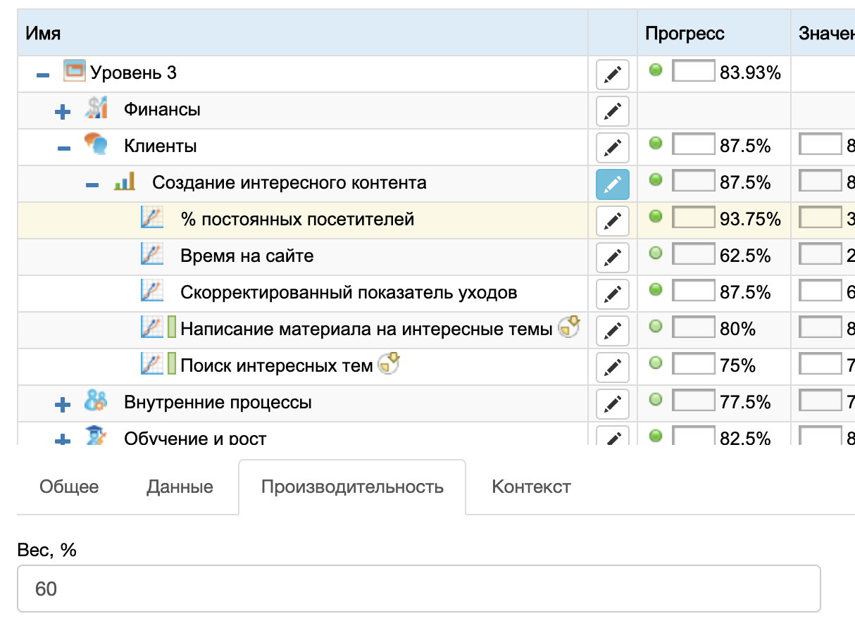
Task: Expand the Финансы branch
Action: pyautogui.click(x=63, y=111)
